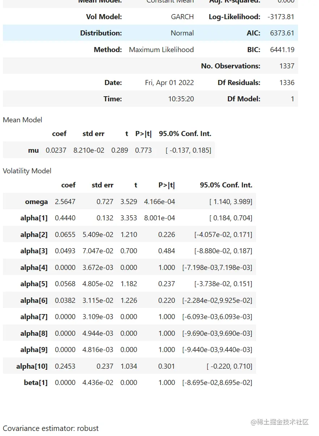The height and width of the screenshot is (436, 319).
Task: Click the alpha[10] row label
Action: point(32,366)
